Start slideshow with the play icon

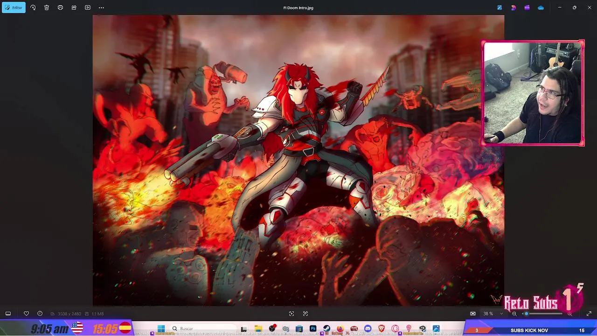coord(88,7)
